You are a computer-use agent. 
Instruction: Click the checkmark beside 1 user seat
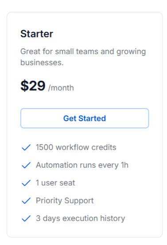tap(26, 183)
